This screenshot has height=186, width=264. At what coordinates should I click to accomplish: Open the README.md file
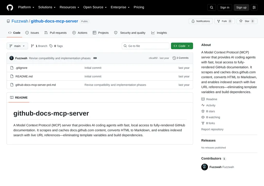click(x=24, y=76)
